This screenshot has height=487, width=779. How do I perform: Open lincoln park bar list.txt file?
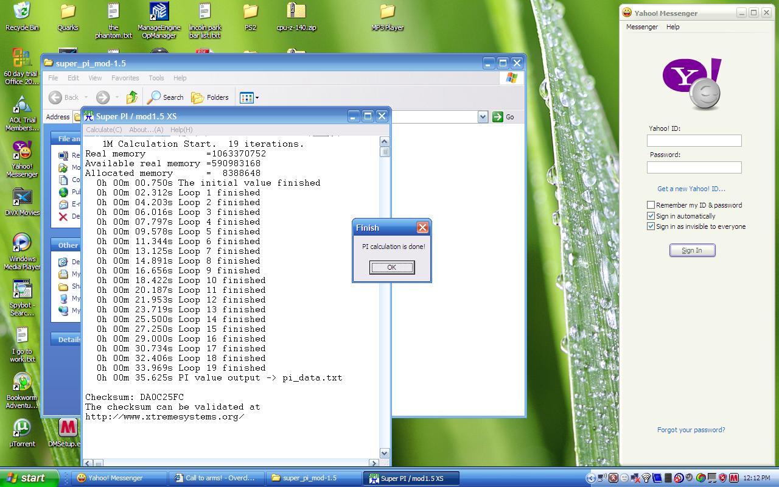205,20
